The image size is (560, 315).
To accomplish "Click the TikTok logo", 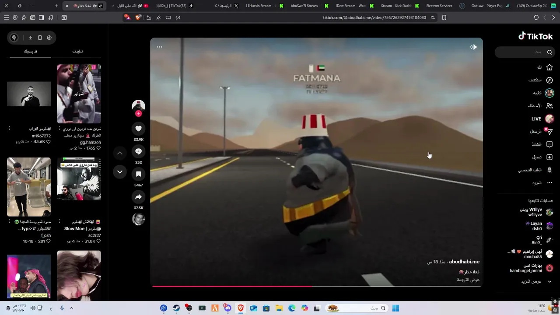I will point(536,36).
